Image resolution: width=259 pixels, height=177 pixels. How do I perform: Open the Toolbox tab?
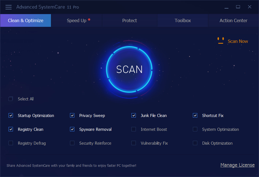click(183, 20)
